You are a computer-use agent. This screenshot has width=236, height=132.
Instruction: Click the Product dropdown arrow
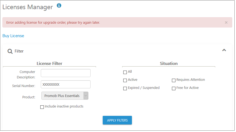pyautogui.click(x=86, y=96)
